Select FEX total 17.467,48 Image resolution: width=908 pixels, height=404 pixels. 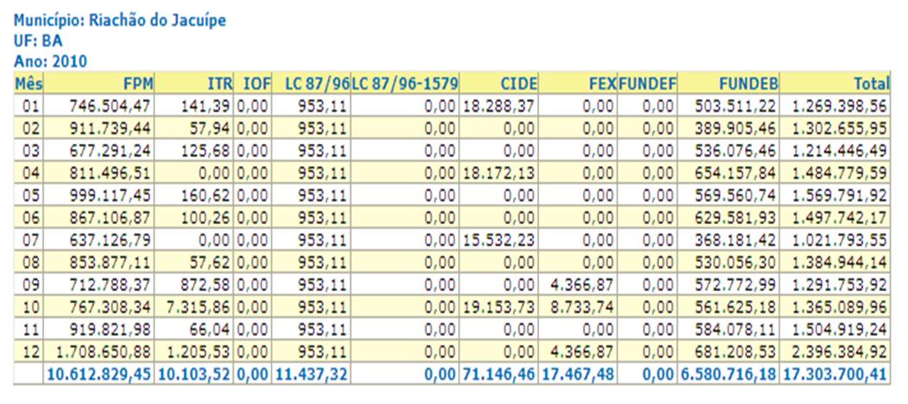point(578,375)
